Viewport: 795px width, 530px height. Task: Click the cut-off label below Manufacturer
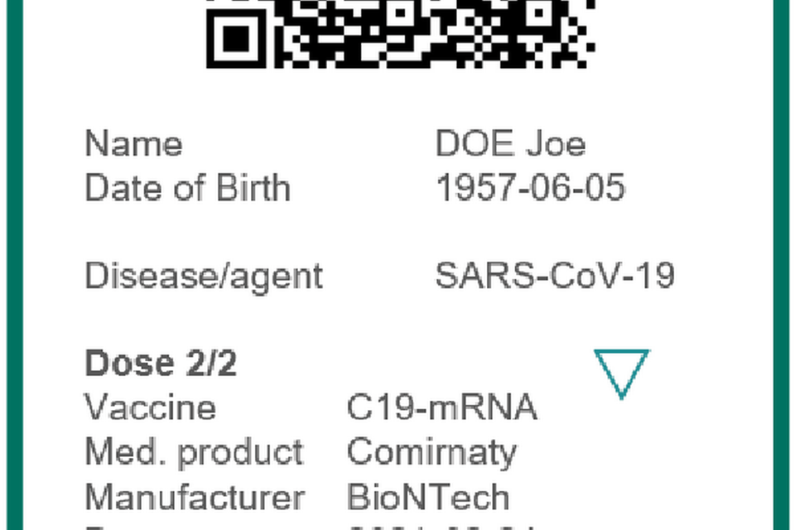point(108,527)
